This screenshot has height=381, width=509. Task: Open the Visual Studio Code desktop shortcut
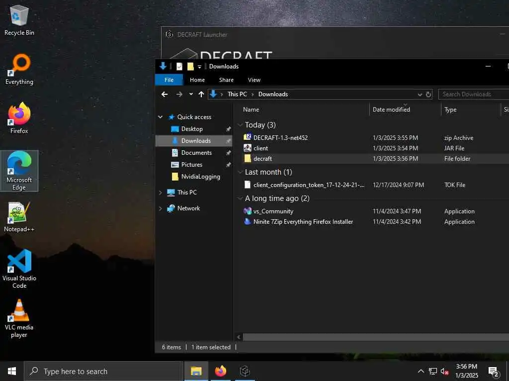coord(19,269)
